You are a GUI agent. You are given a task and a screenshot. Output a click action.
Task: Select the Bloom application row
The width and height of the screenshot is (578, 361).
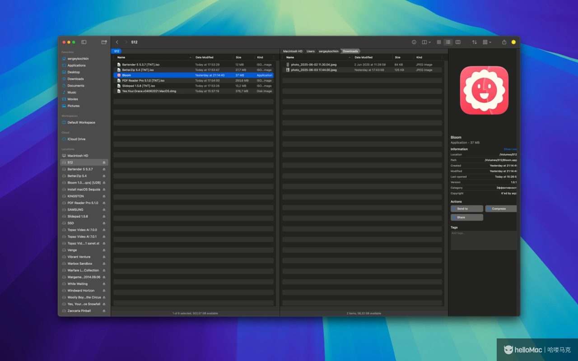(x=193, y=75)
